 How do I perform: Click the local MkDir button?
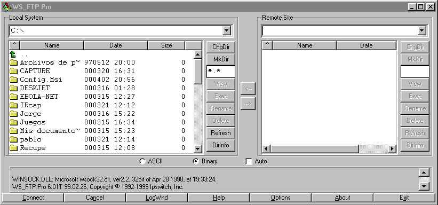(221, 59)
